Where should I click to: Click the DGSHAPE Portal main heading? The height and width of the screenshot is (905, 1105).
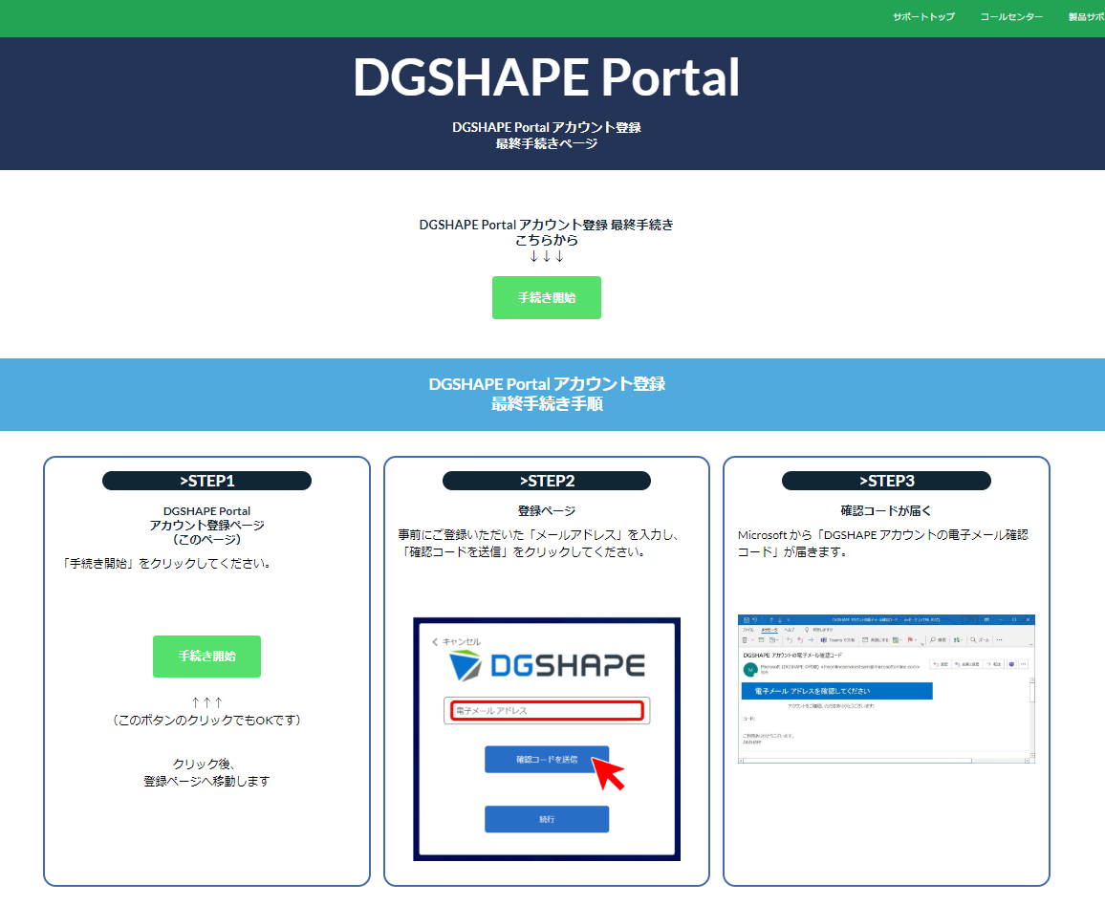click(546, 76)
